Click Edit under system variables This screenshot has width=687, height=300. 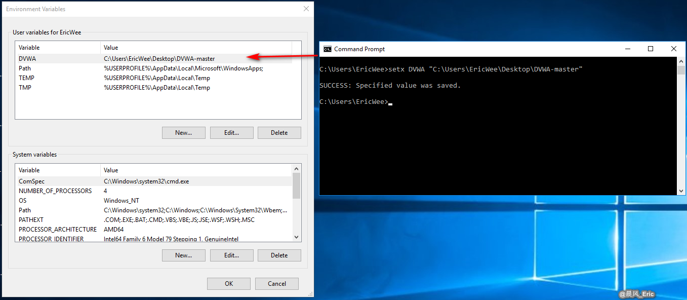click(231, 255)
